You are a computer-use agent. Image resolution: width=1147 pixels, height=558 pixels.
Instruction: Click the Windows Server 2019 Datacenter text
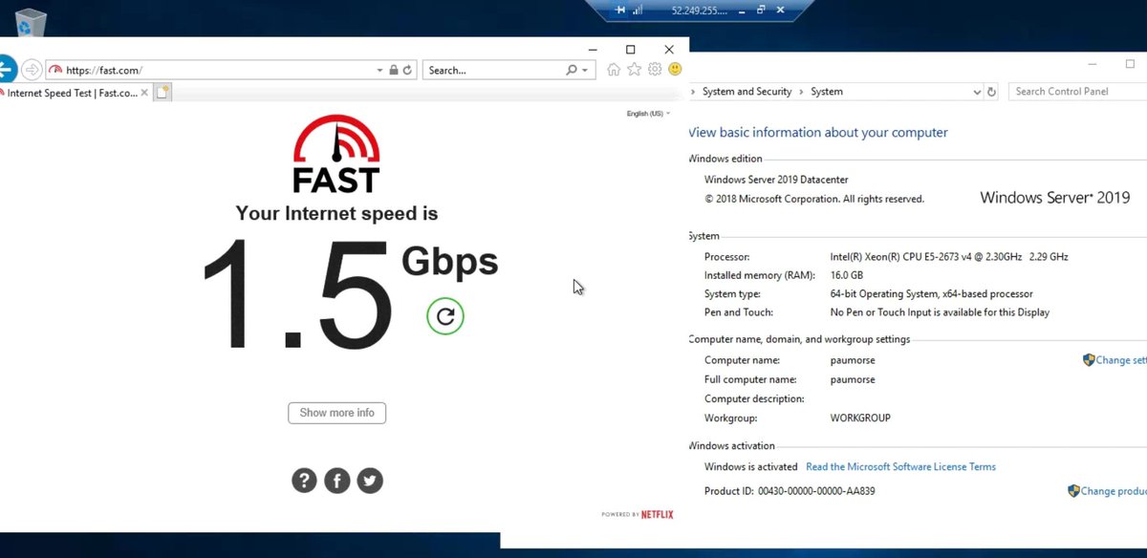coord(776,180)
